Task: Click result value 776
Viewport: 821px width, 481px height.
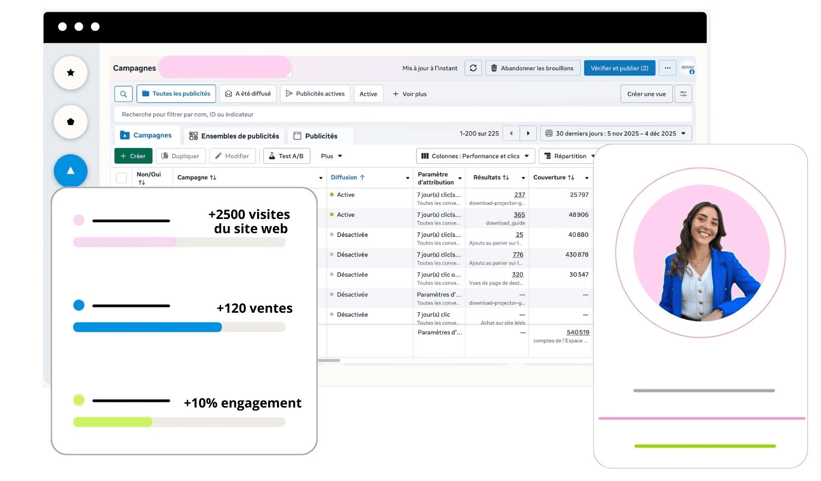Action: [518, 254]
